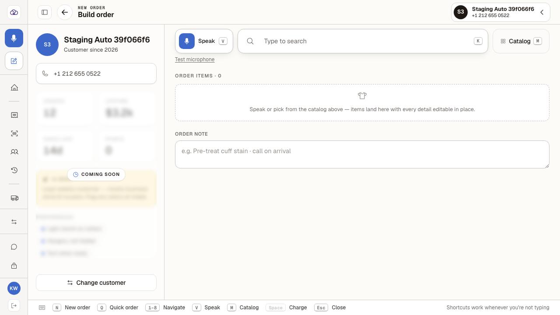Click the Catalog shortcut in footer

point(243,308)
